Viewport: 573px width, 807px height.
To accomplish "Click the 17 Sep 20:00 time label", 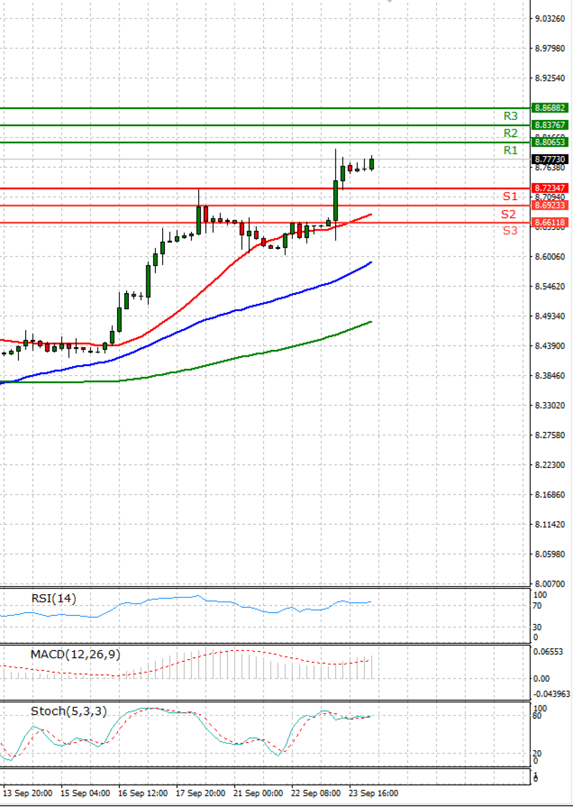I will tap(201, 793).
